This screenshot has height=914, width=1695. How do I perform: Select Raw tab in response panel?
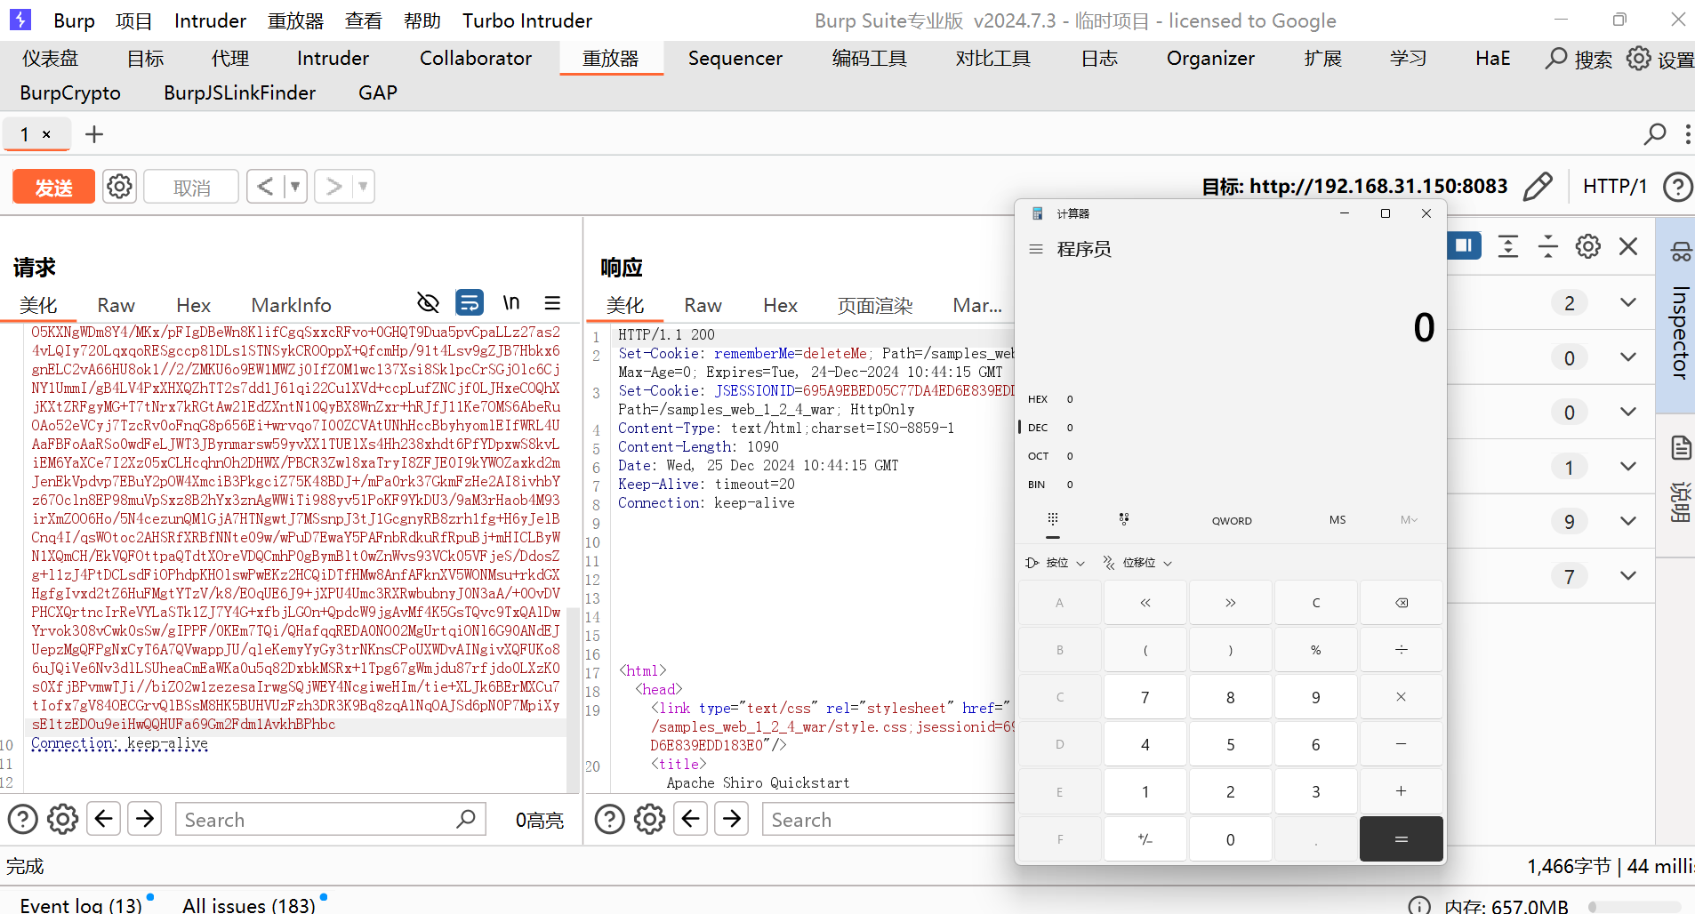pyautogui.click(x=703, y=305)
